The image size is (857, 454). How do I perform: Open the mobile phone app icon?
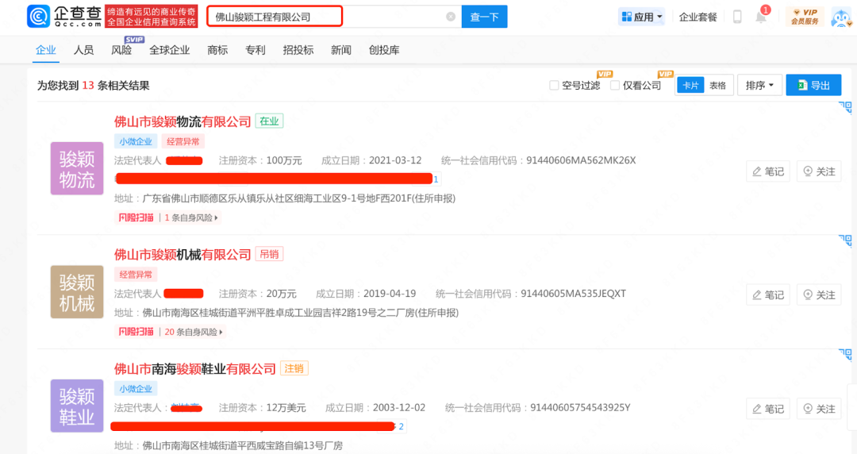[x=737, y=17]
